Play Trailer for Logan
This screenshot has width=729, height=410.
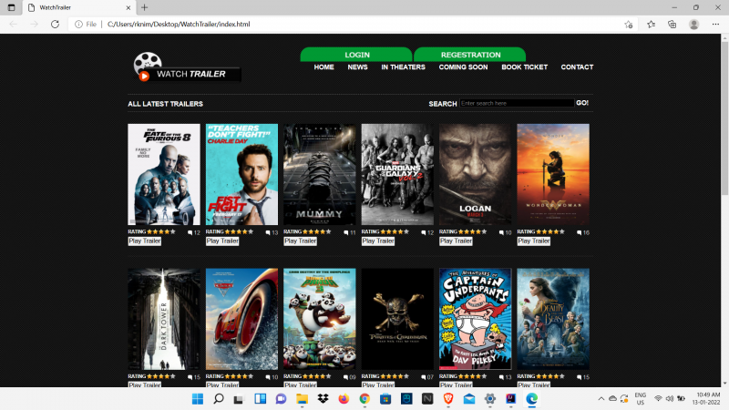[457, 241]
